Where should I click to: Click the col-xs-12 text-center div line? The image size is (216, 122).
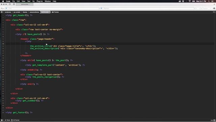[42, 75]
